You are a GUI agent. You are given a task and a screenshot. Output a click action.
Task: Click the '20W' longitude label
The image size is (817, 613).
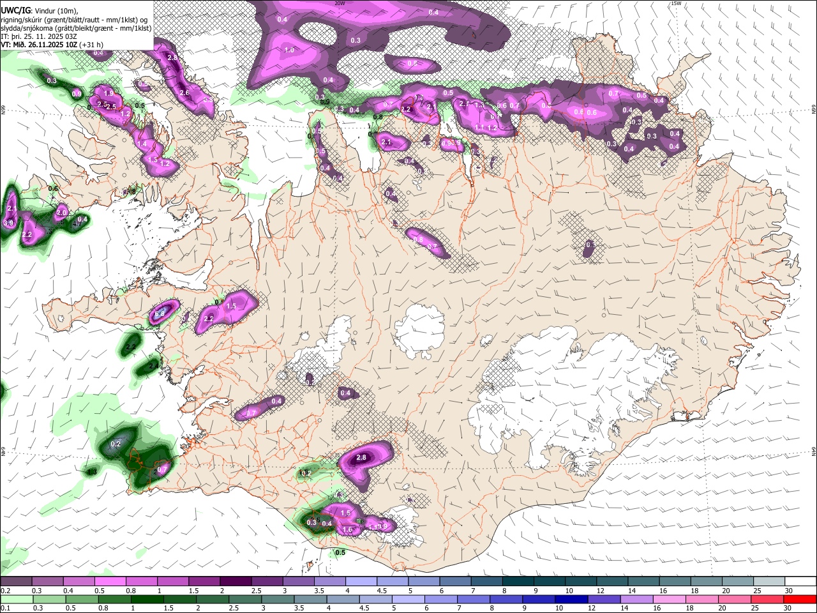pyautogui.click(x=340, y=3)
